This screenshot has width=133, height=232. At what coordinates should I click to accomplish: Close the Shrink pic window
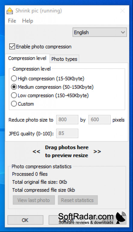point(122,11)
